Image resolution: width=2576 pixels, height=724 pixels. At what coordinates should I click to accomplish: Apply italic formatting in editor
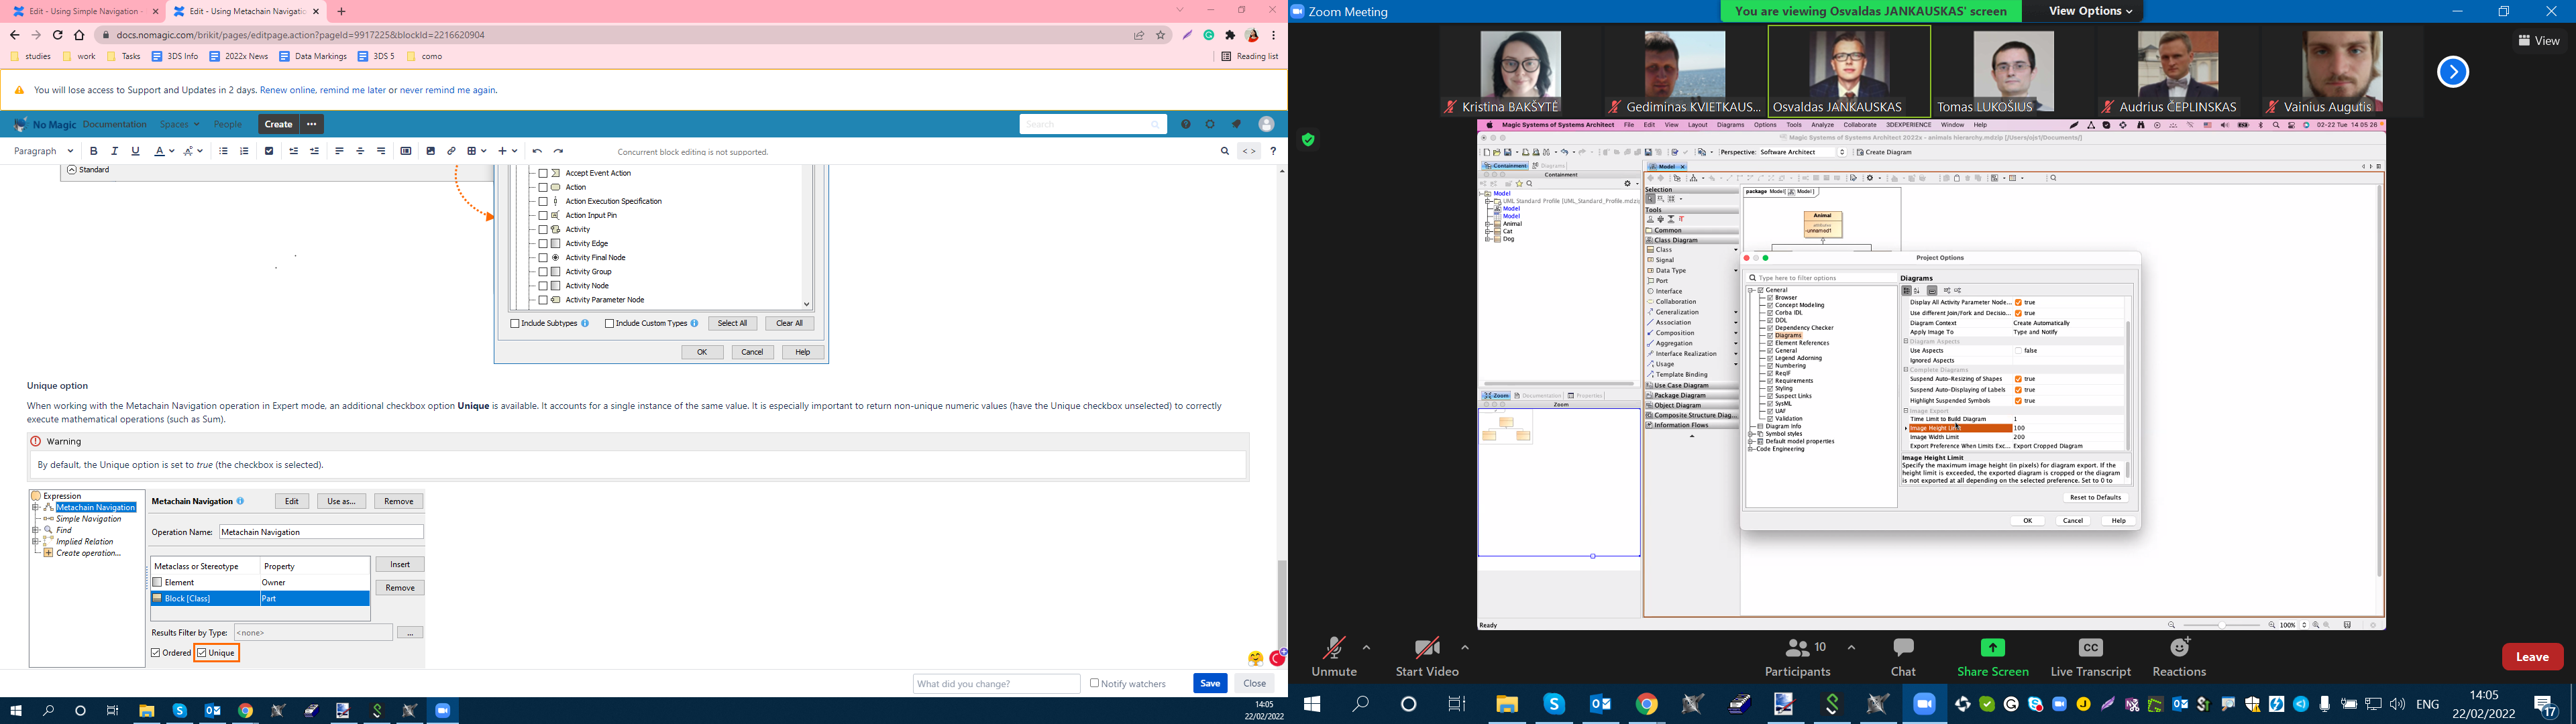click(x=115, y=151)
